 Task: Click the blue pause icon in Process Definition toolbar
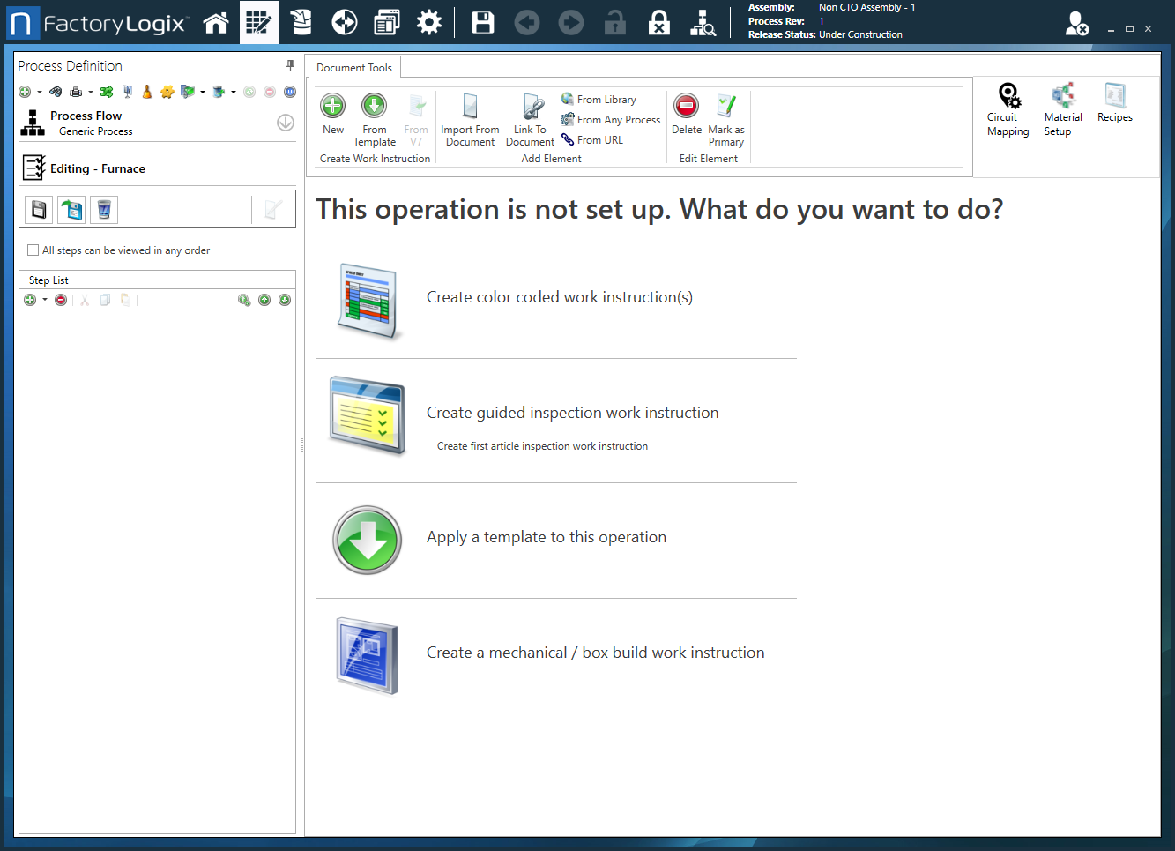click(x=289, y=92)
